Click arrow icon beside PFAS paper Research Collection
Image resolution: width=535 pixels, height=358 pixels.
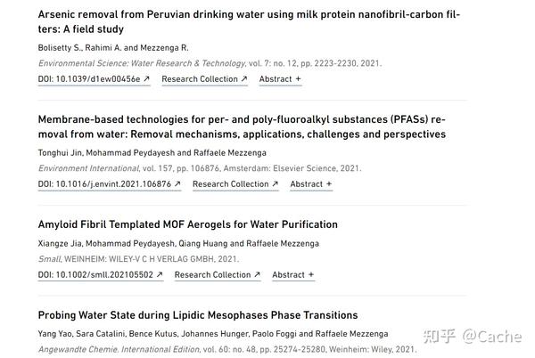tap(276, 184)
